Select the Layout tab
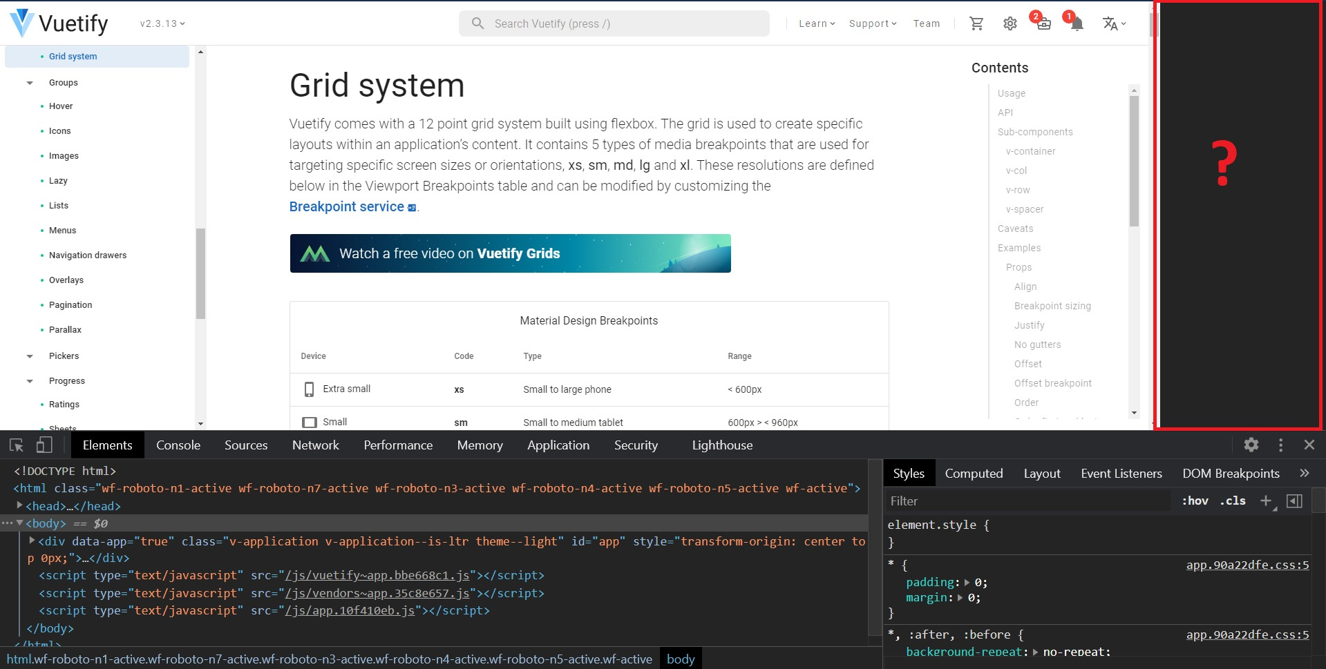This screenshot has width=1326, height=669. tap(1042, 474)
